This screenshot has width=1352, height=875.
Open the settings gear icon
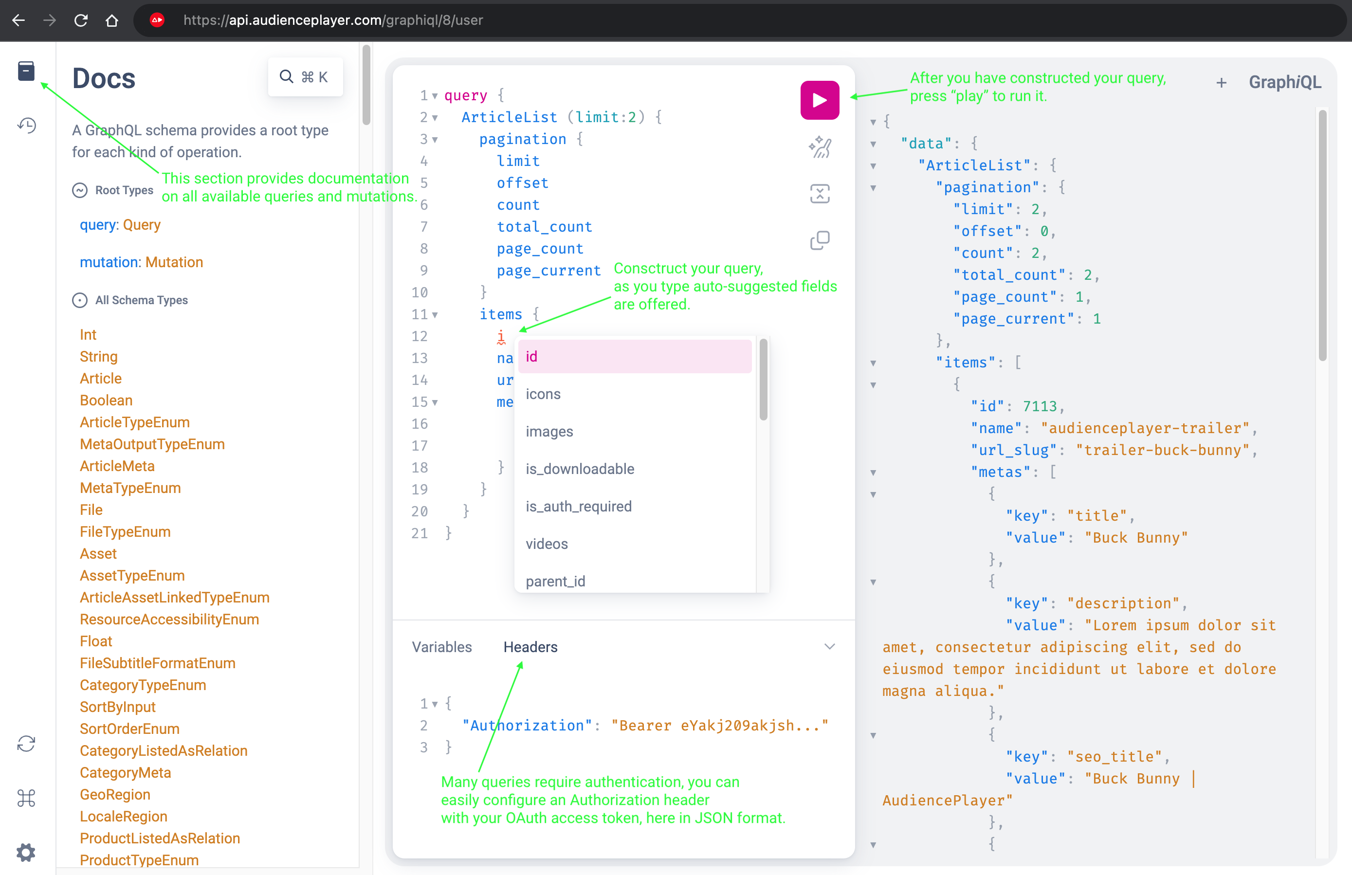pyautogui.click(x=26, y=852)
